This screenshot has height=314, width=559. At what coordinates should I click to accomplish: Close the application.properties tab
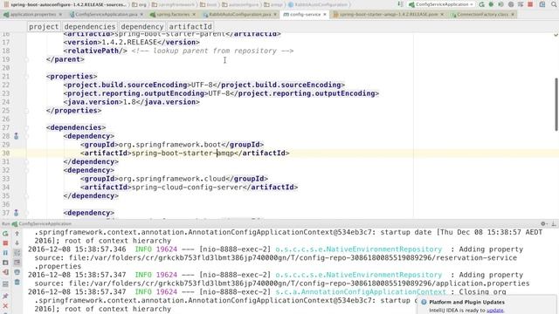click(x=60, y=15)
